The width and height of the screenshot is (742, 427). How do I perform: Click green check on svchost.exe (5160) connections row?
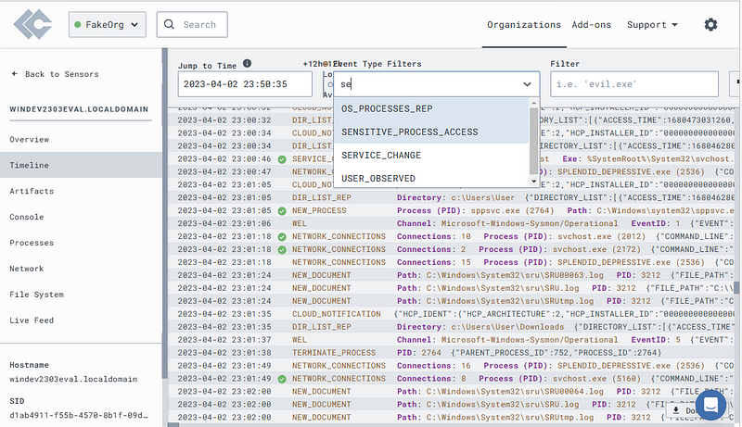(282, 379)
